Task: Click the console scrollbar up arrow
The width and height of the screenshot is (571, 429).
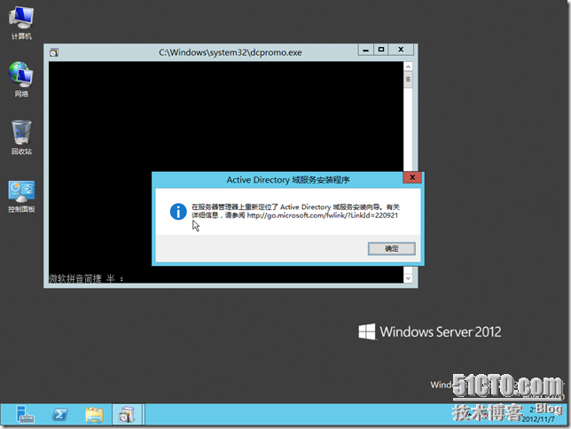Action: click(x=408, y=66)
